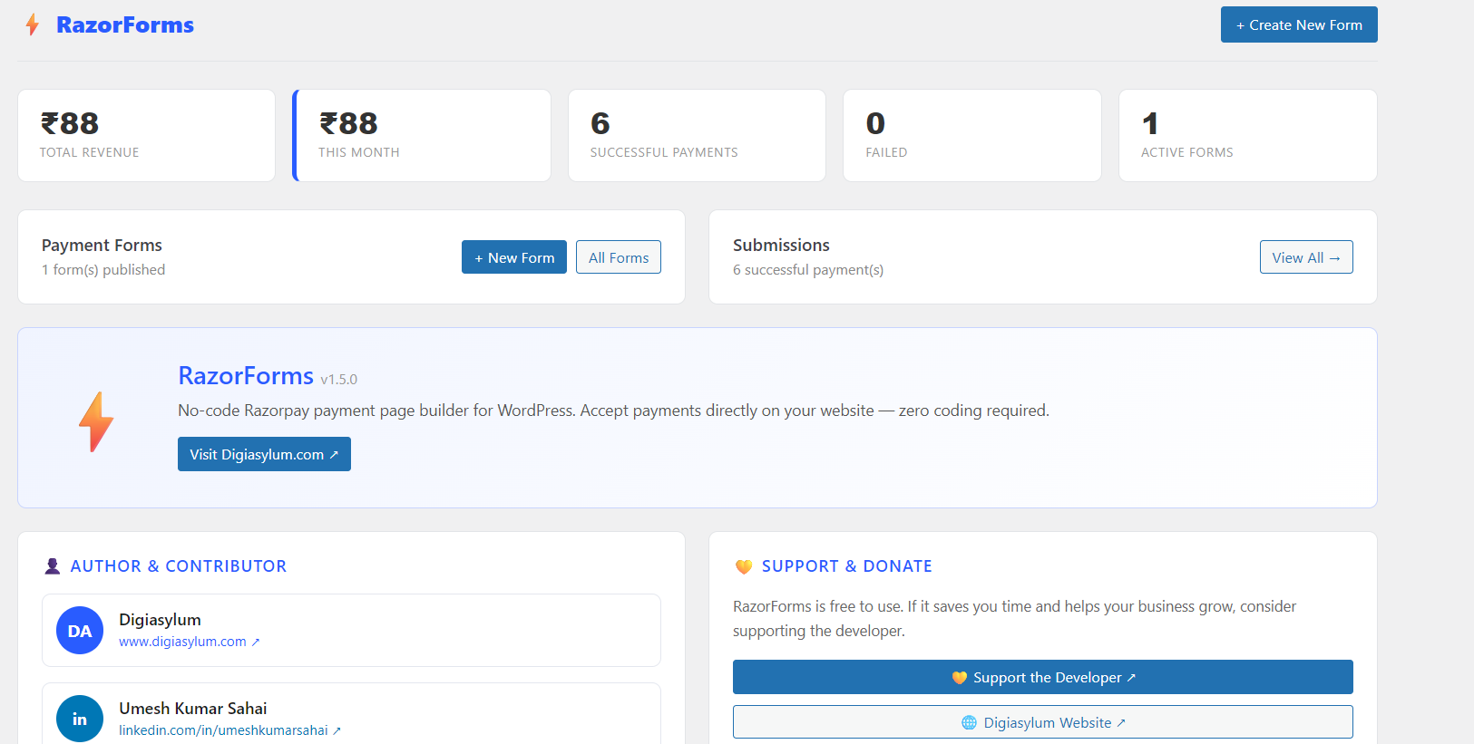1474x744 pixels.
Task: Click the person icon beside Author & Contributor
Action: pos(53,566)
